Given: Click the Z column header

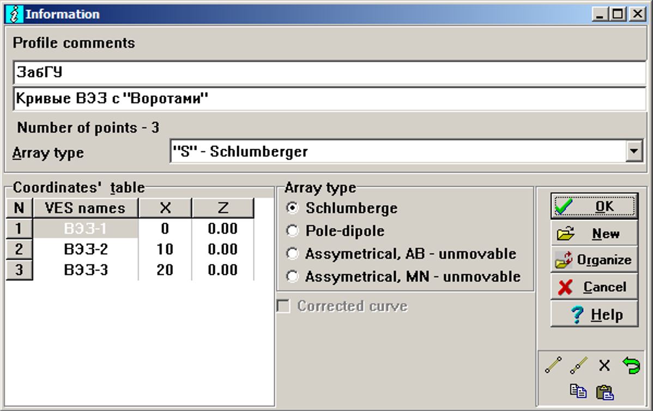Looking at the screenshot, I should (x=223, y=207).
